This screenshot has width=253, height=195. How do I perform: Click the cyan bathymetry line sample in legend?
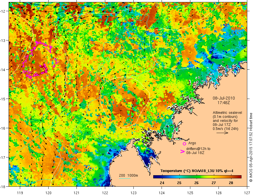point(125,178)
